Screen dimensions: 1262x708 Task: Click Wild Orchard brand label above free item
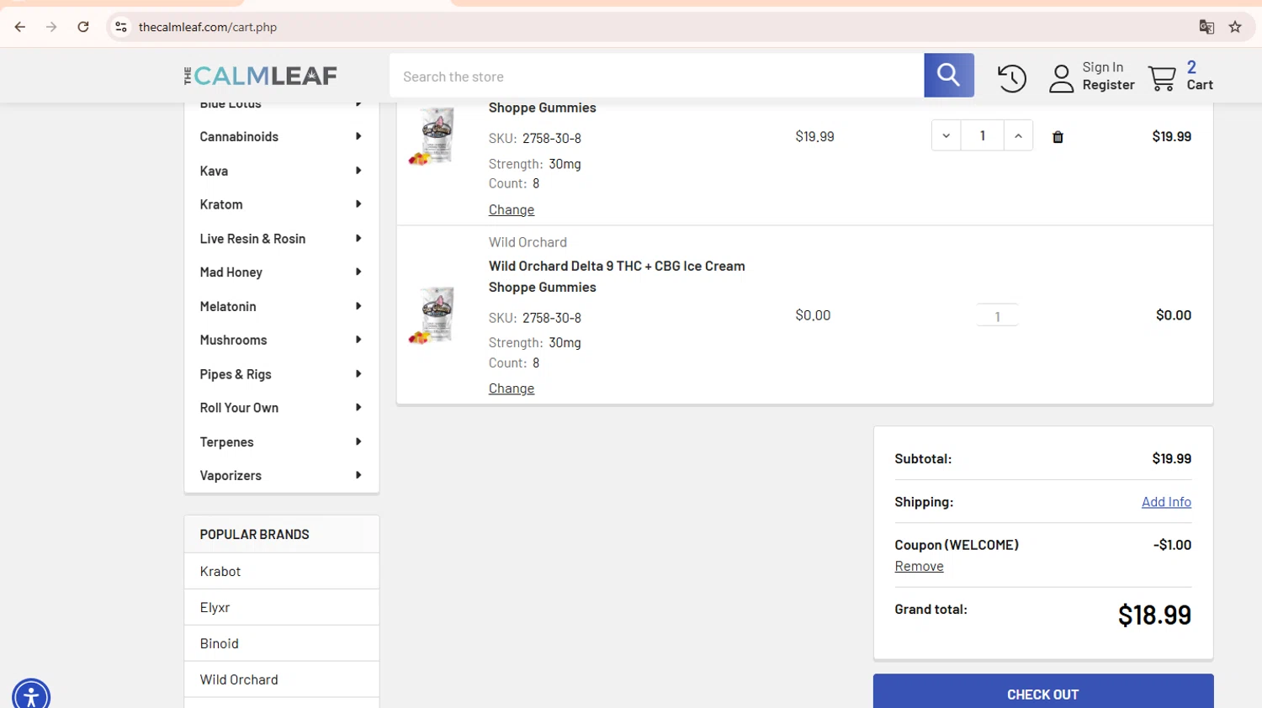(x=528, y=242)
